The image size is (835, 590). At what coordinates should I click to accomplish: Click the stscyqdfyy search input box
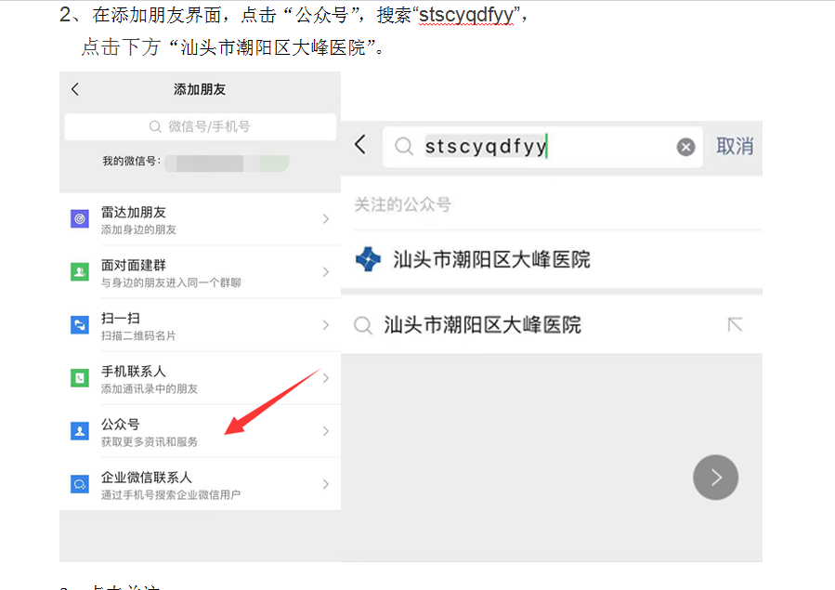pos(542,147)
